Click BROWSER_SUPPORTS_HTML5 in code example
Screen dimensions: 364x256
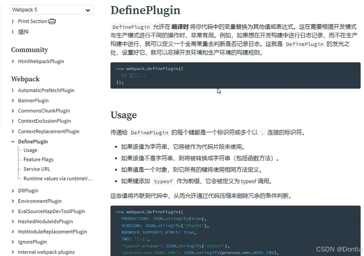(159, 232)
